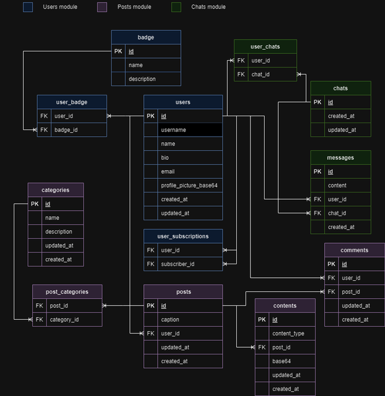This screenshot has height=396, width=385.
Task: Select the 'Chats module' legend label
Action: (x=208, y=7)
